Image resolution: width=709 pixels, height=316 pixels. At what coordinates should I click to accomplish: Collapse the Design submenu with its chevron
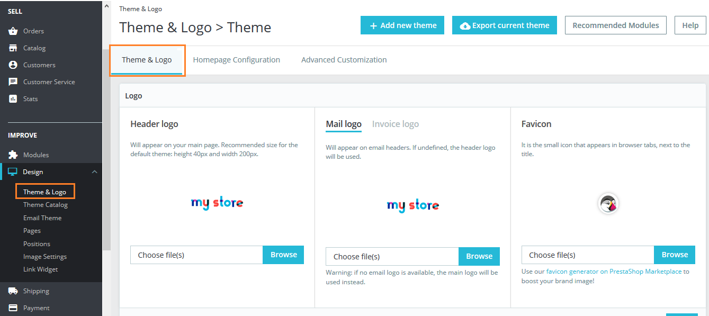pyautogui.click(x=94, y=171)
